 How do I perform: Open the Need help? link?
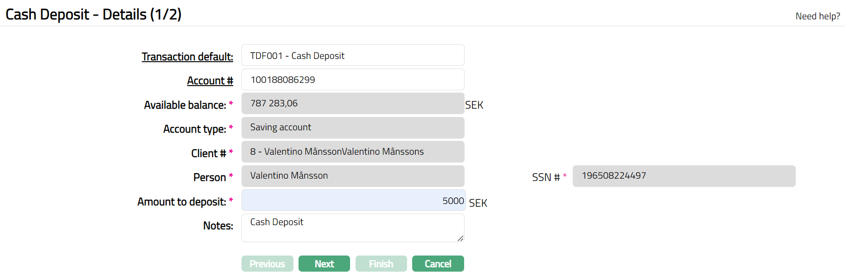click(817, 16)
